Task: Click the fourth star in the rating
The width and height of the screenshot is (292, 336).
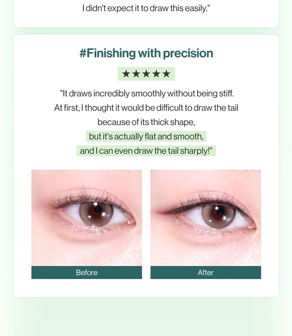Action: [156, 74]
